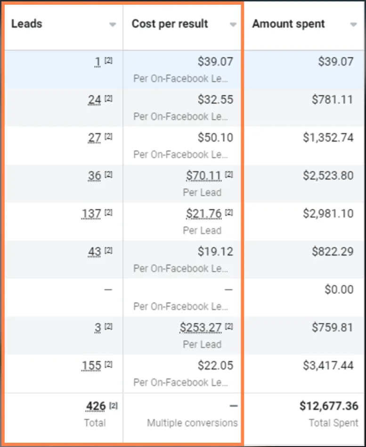Click the footnote [2] beside 1 lead
Screen dimensions: 366x447
click(x=108, y=60)
